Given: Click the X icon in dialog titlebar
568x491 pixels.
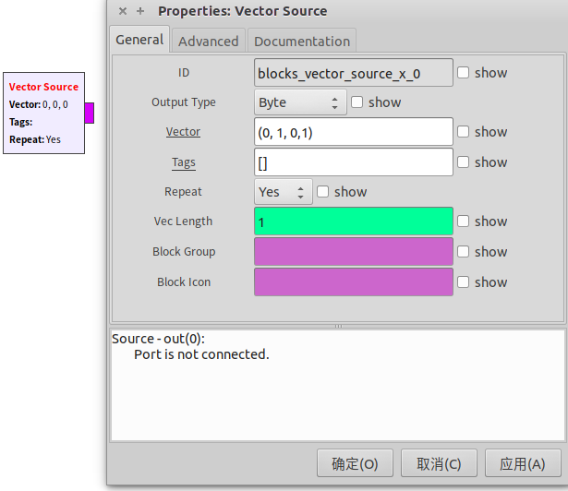Looking at the screenshot, I should 123,11.
